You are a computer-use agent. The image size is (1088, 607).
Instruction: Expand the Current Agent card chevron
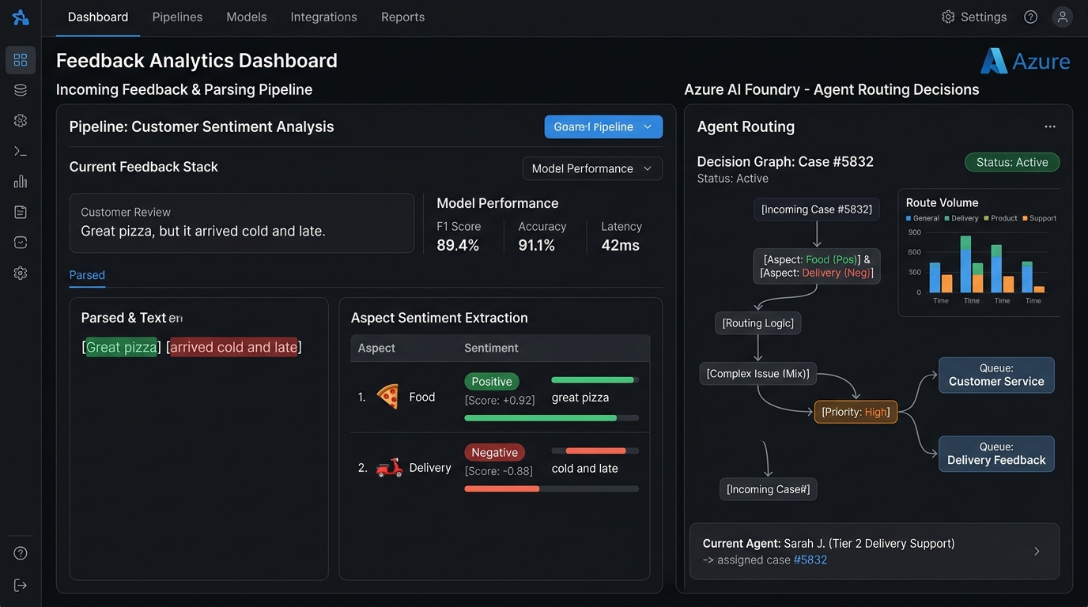1037,552
